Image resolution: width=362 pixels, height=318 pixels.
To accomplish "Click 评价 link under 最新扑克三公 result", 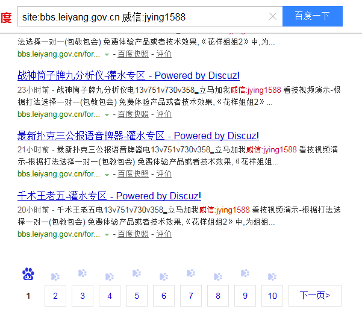I will point(164,174).
